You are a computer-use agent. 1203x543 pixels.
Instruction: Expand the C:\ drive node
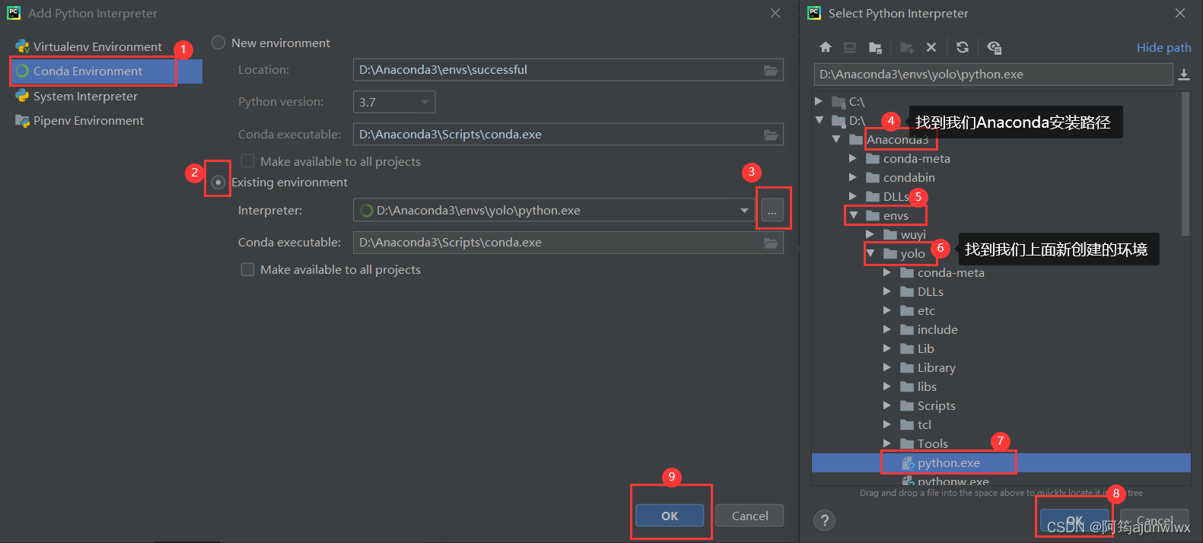click(819, 101)
